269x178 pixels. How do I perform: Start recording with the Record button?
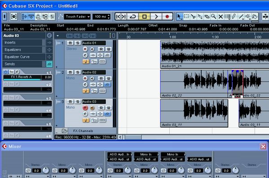click(167, 17)
